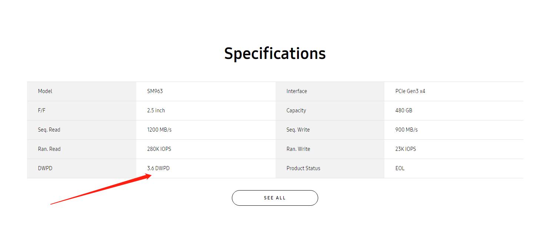Select the 2.5 inch value
Screen dimensions: 553x225
pos(156,110)
